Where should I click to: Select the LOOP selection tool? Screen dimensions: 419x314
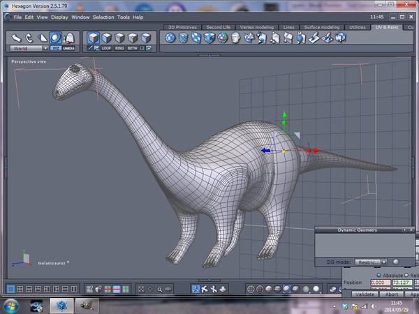(x=106, y=49)
